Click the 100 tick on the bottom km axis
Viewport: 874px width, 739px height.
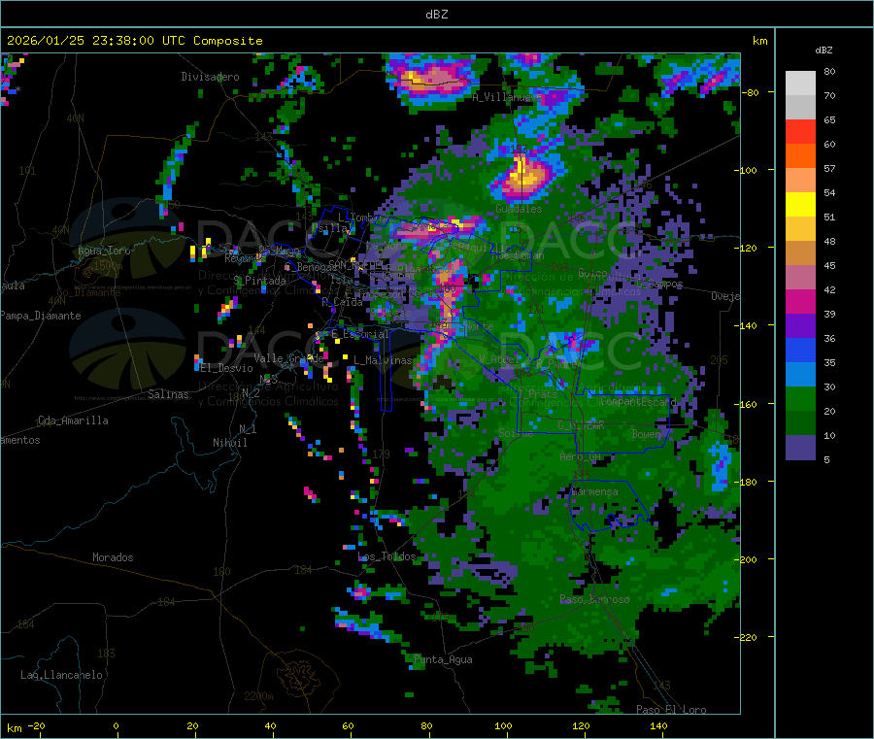click(x=503, y=725)
